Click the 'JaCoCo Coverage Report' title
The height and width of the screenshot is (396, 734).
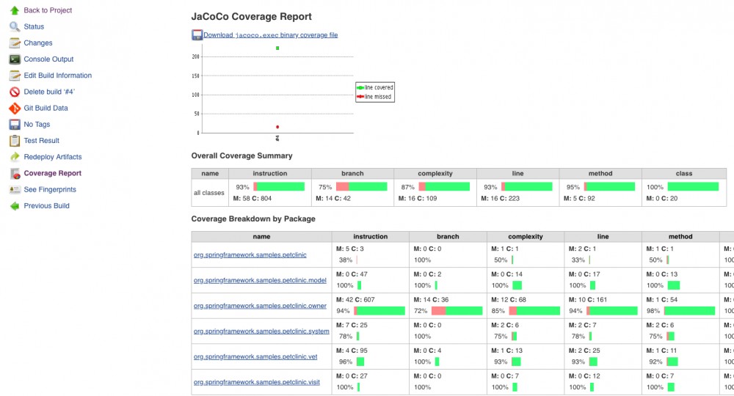tap(251, 16)
